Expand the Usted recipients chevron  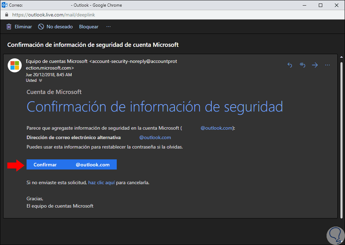pos(41,80)
